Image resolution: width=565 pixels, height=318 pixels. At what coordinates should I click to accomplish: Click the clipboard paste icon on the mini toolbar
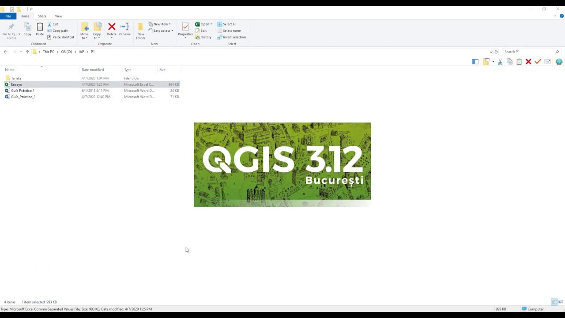pos(519,62)
